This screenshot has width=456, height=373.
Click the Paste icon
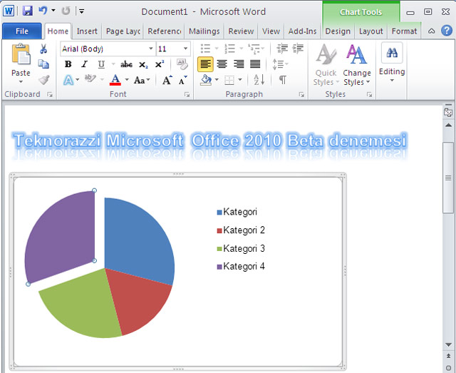tap(21, 56)
